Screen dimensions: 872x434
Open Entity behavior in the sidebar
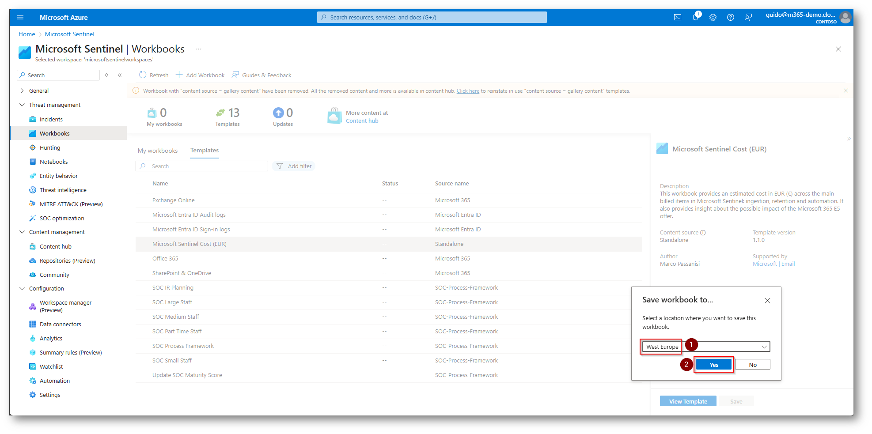(59, 176)
